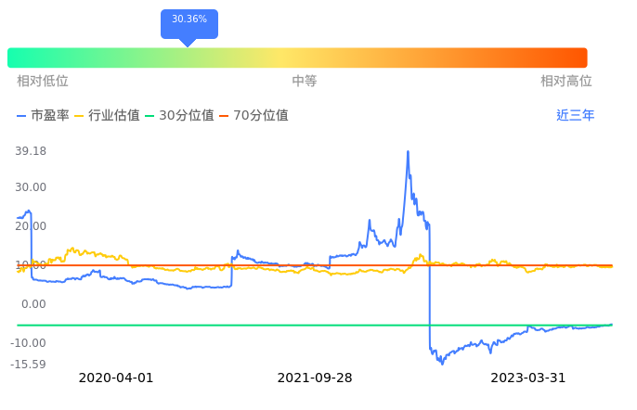Click the 2023-03-31 date on the x-axis
Viewport: 637px width, 410px height.
528,378
